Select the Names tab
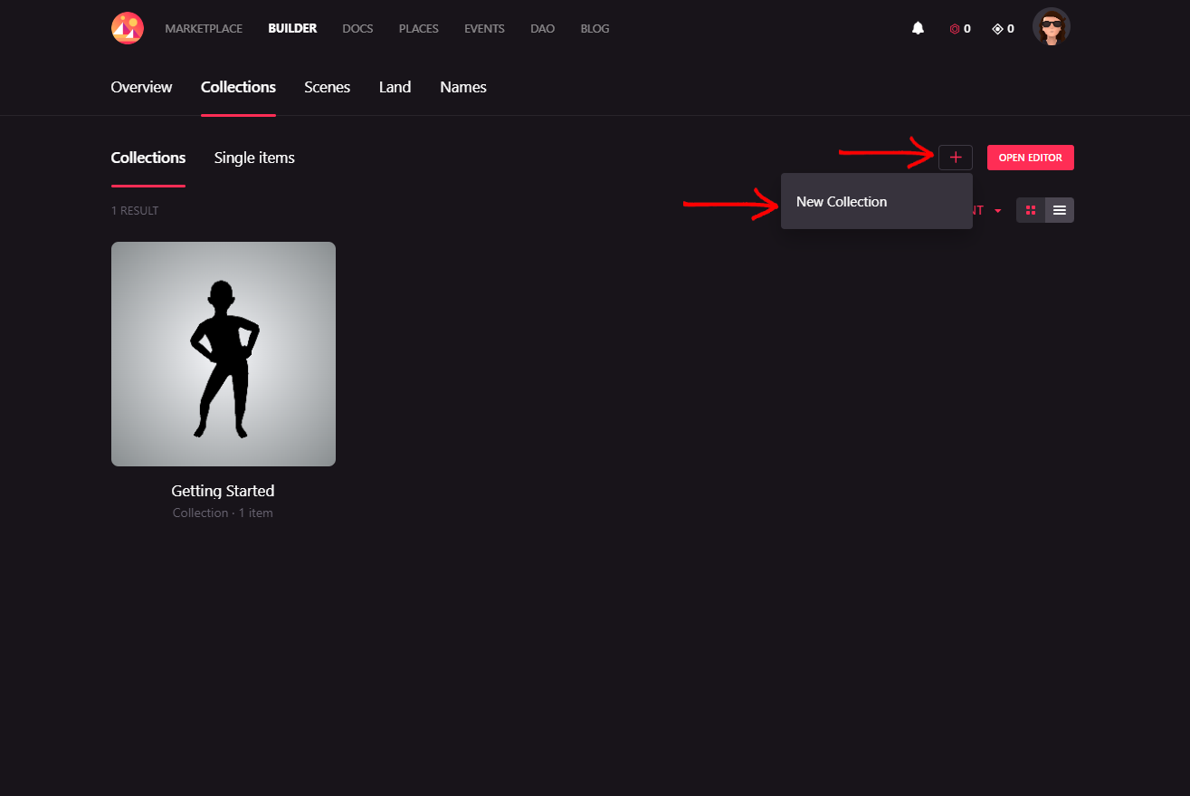This screenshot has height=796, width=1190. click(462, 88)
